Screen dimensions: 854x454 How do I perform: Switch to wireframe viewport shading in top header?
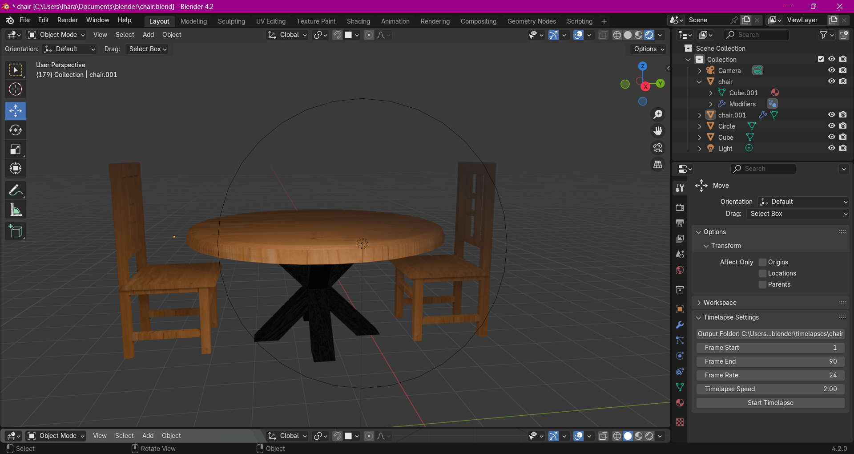[617, 35]
